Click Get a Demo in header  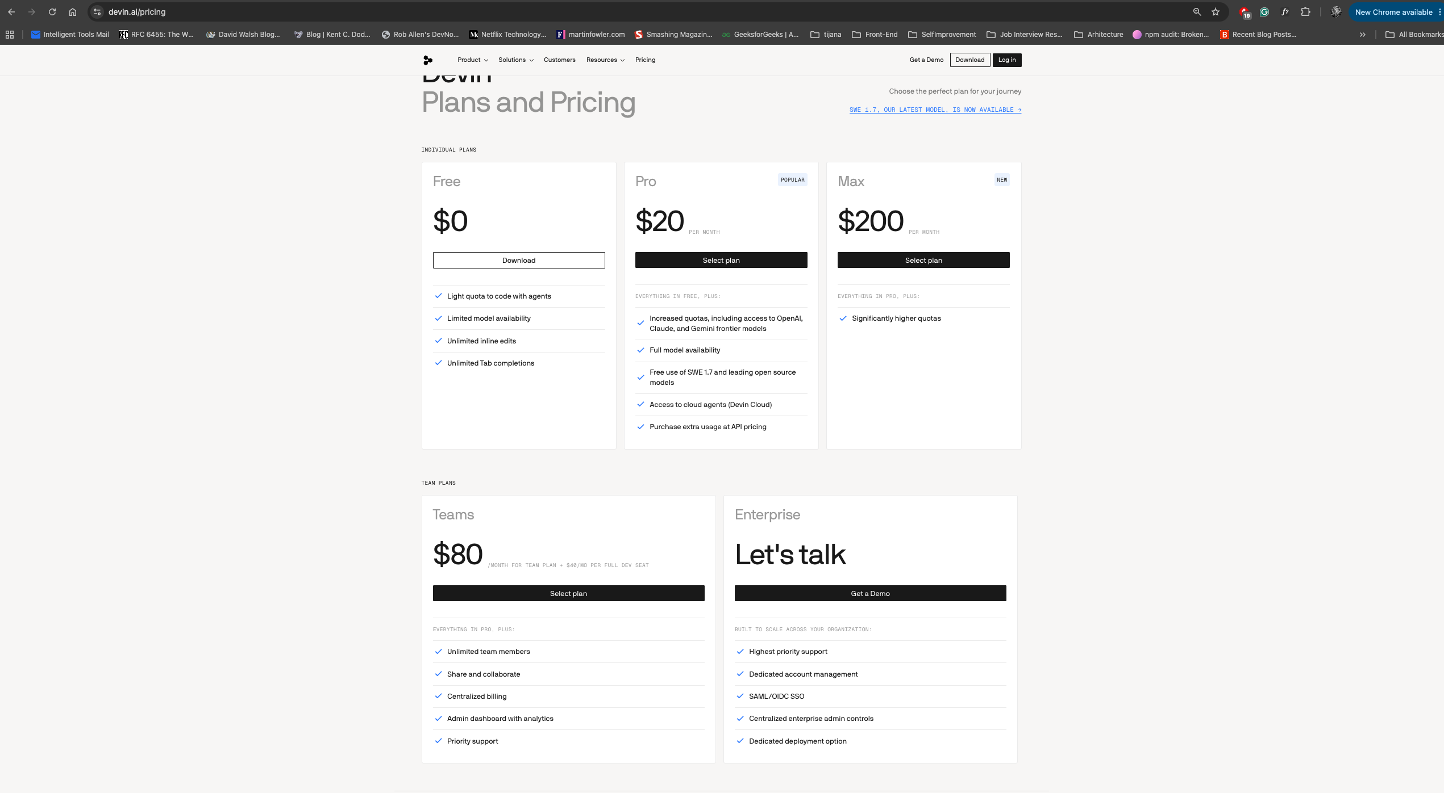[x=926, y=60]
